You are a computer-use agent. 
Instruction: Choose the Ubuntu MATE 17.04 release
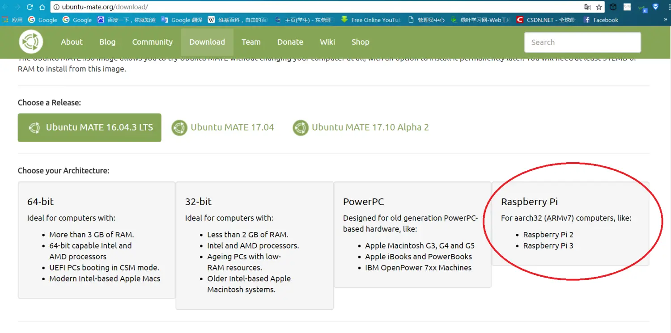coord(223,127)
